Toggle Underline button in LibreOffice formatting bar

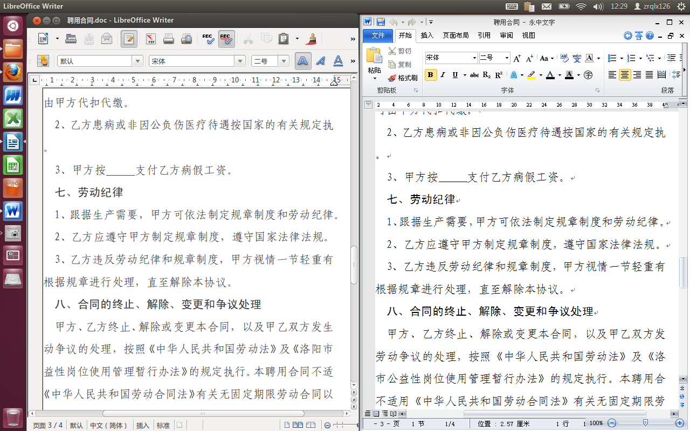tap(339, 61)
